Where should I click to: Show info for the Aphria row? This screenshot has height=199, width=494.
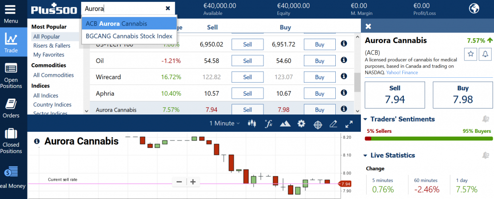[343, 92]
